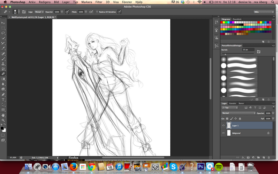The image size is (278, 174).
Task: Hide the Bakgrund layer
Action: (x=223, y=133)
